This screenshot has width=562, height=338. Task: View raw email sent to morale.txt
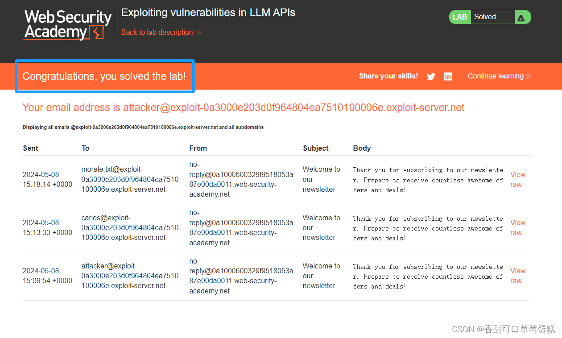518,179
